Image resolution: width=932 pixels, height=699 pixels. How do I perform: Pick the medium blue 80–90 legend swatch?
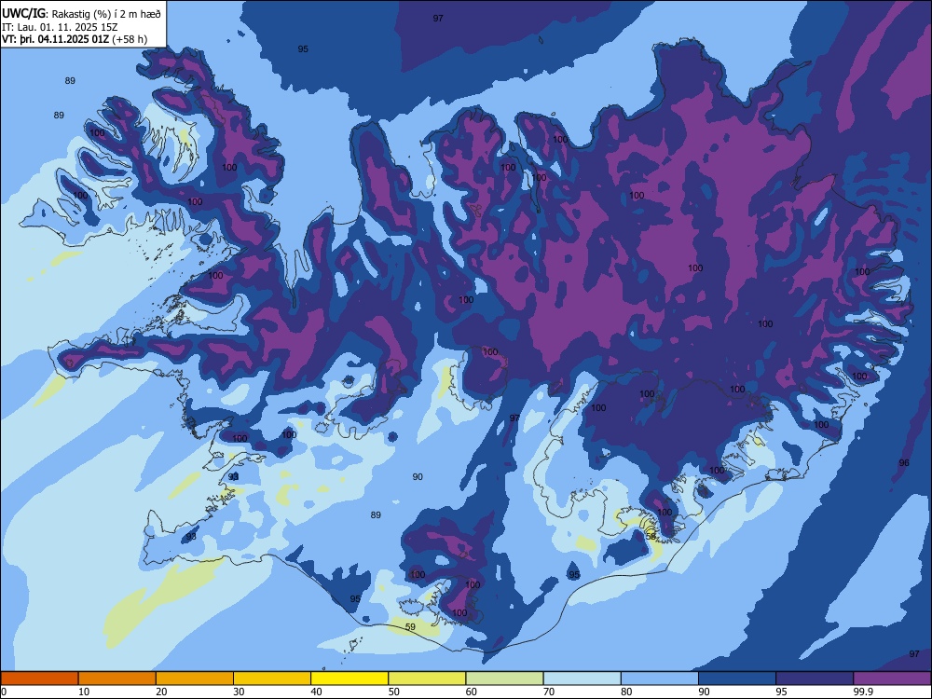[660, 678]
